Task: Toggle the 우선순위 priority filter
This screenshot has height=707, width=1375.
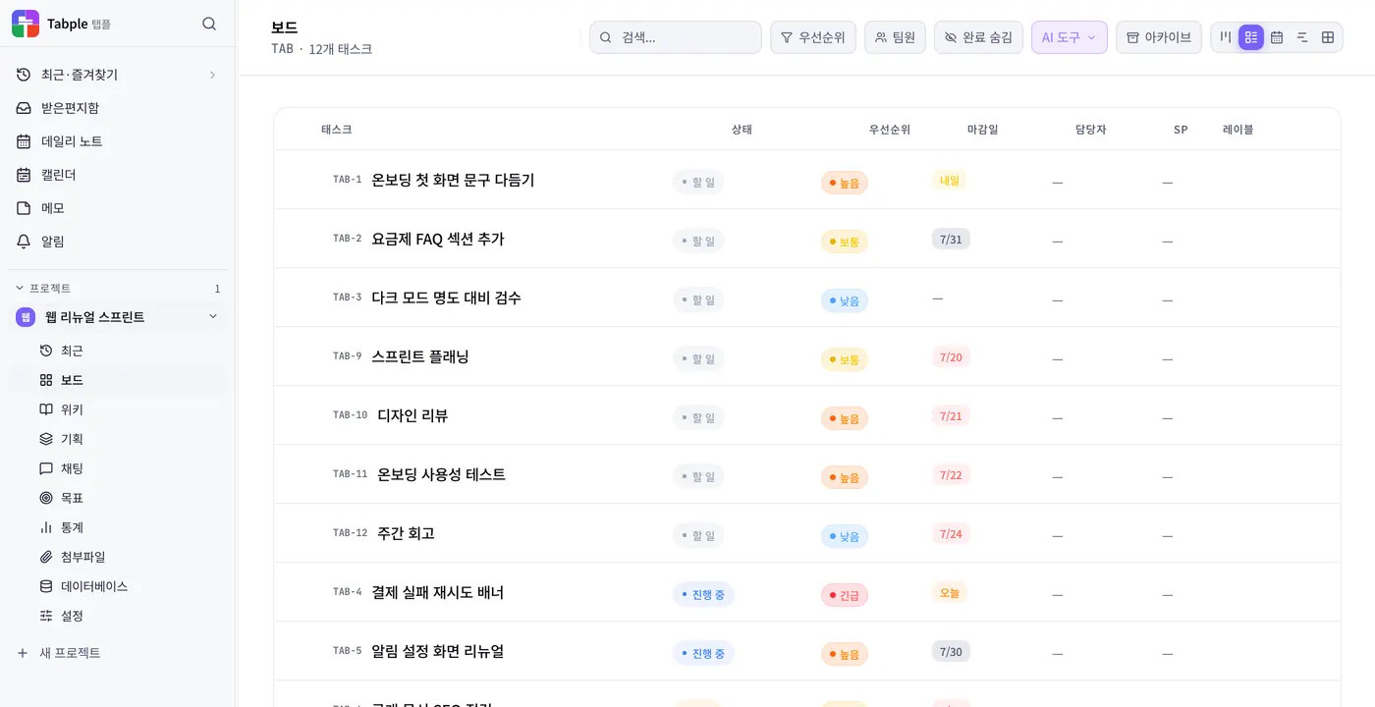Action: (x=813, y=37)
